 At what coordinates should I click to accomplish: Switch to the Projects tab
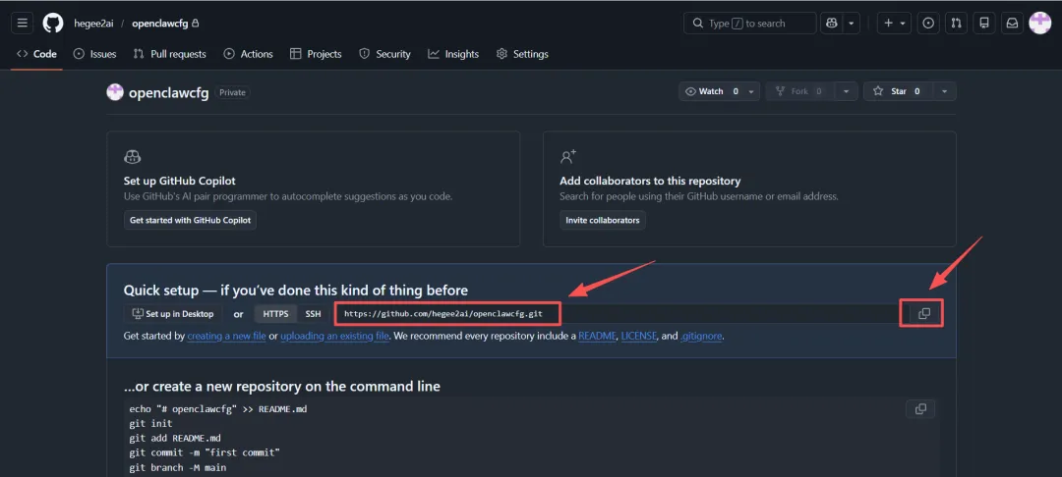316,54
